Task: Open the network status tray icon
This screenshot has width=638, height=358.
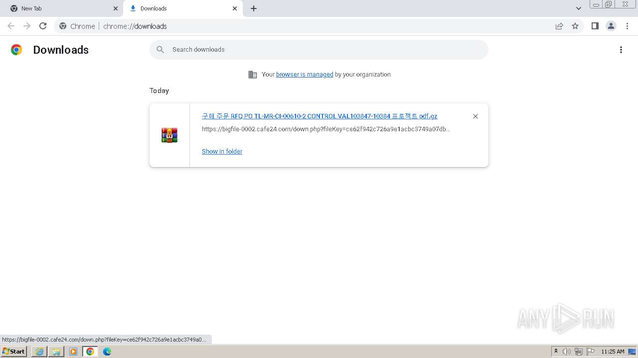Action: 579,352
